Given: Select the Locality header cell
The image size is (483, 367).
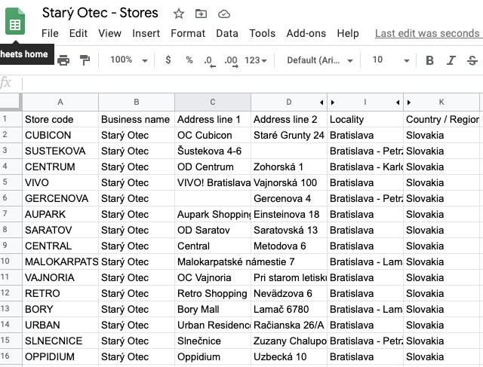Looking at the screenshot, I should 365,119.
